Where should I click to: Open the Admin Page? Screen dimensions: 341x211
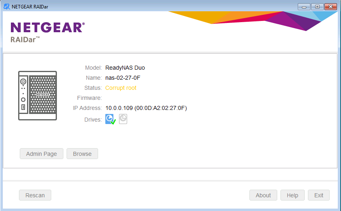(42, 154)
